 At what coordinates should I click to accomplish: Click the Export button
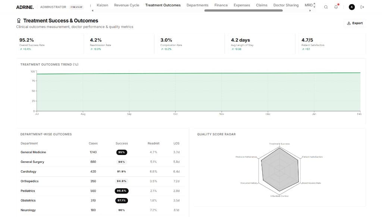355,23
